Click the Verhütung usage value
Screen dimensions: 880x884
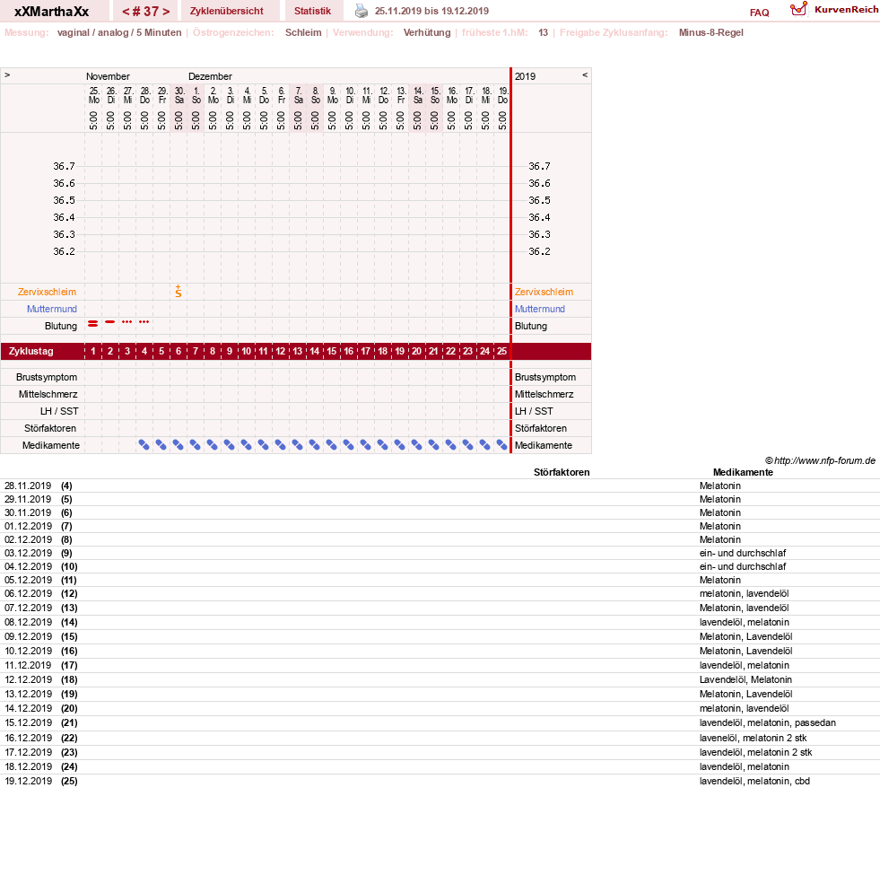[x=427, y=32]
